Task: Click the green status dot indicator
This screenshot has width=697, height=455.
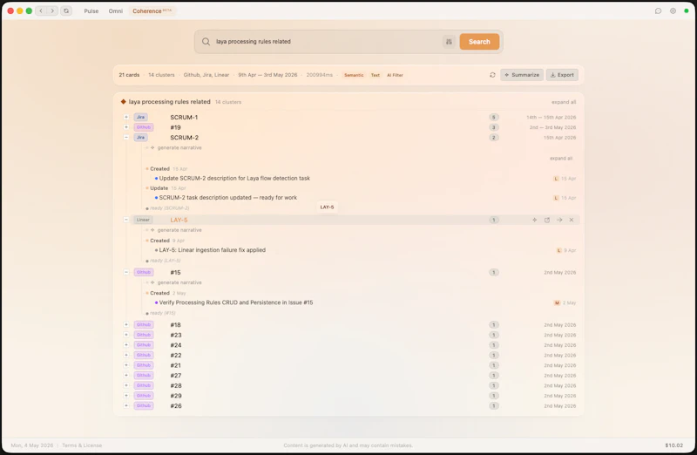Action: 687,10
